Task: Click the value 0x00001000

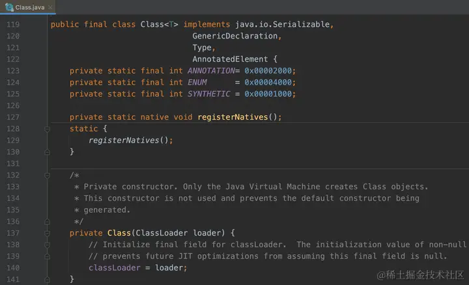Action: [x=268, y=94]
